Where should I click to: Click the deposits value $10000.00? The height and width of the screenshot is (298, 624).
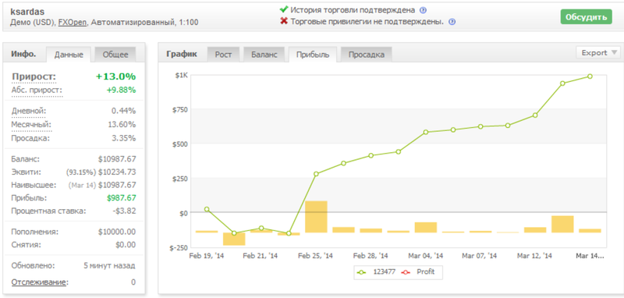pos(117,232)
